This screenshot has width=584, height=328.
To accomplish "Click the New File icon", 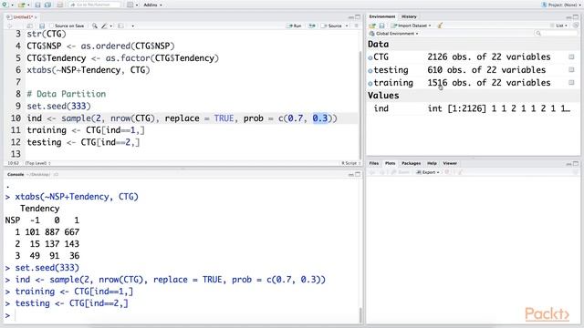I will pyautogui.click(x=5, y=5).
